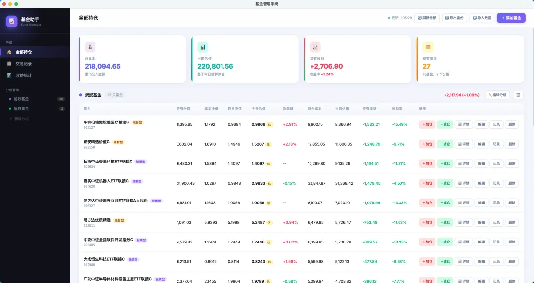534x283 pixels.
Task: Click the 收益率 column header
Action: 397,109
